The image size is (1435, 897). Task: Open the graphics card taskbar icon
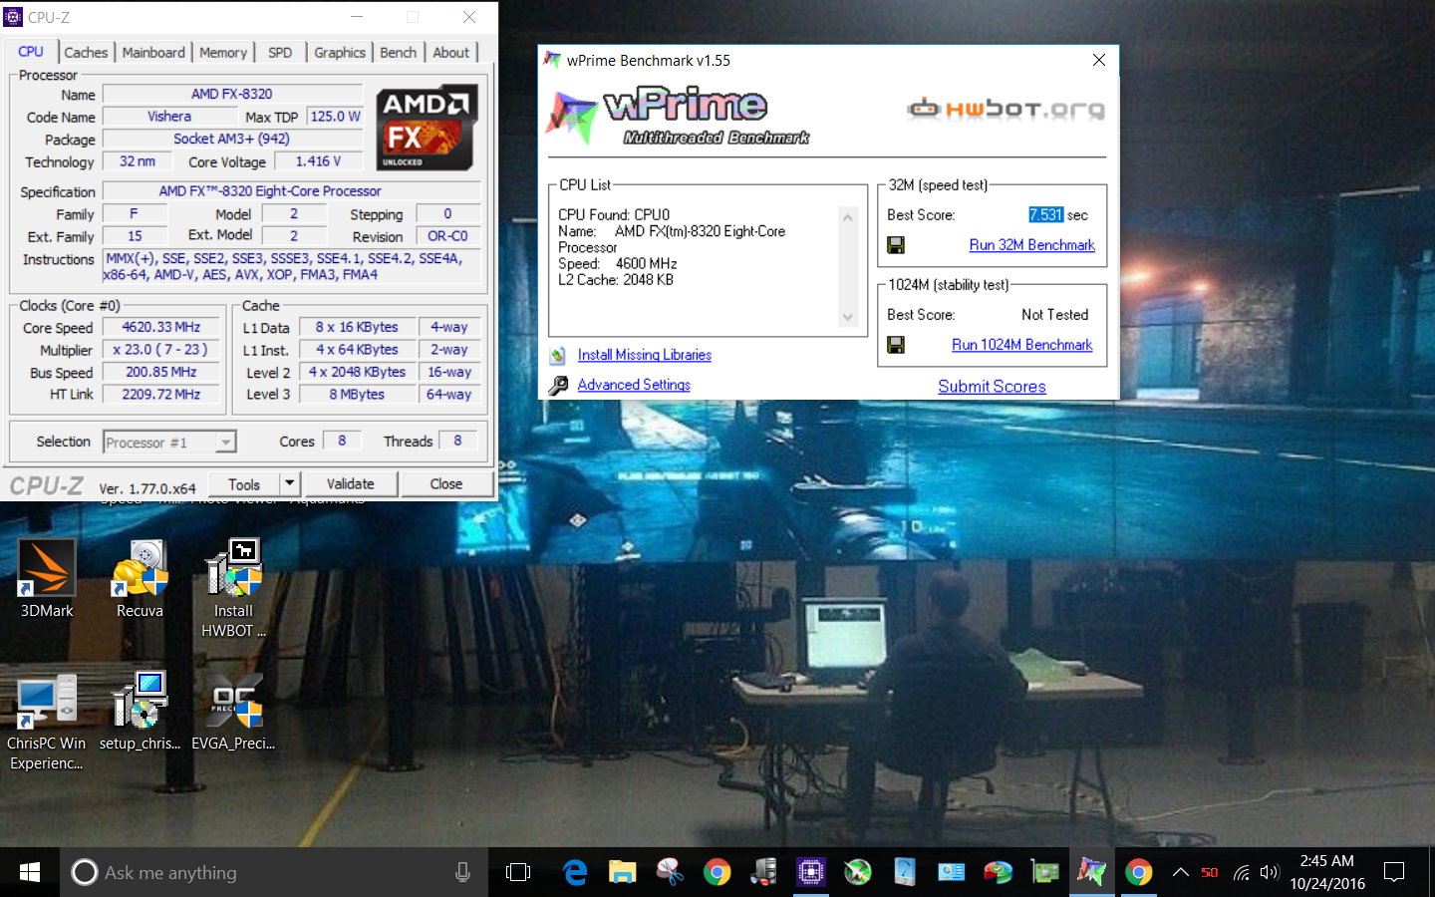point(1044,872)
